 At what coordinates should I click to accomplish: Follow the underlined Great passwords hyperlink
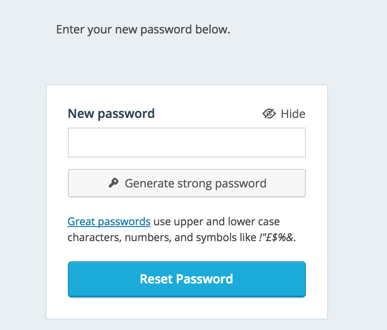pos(109,221)
